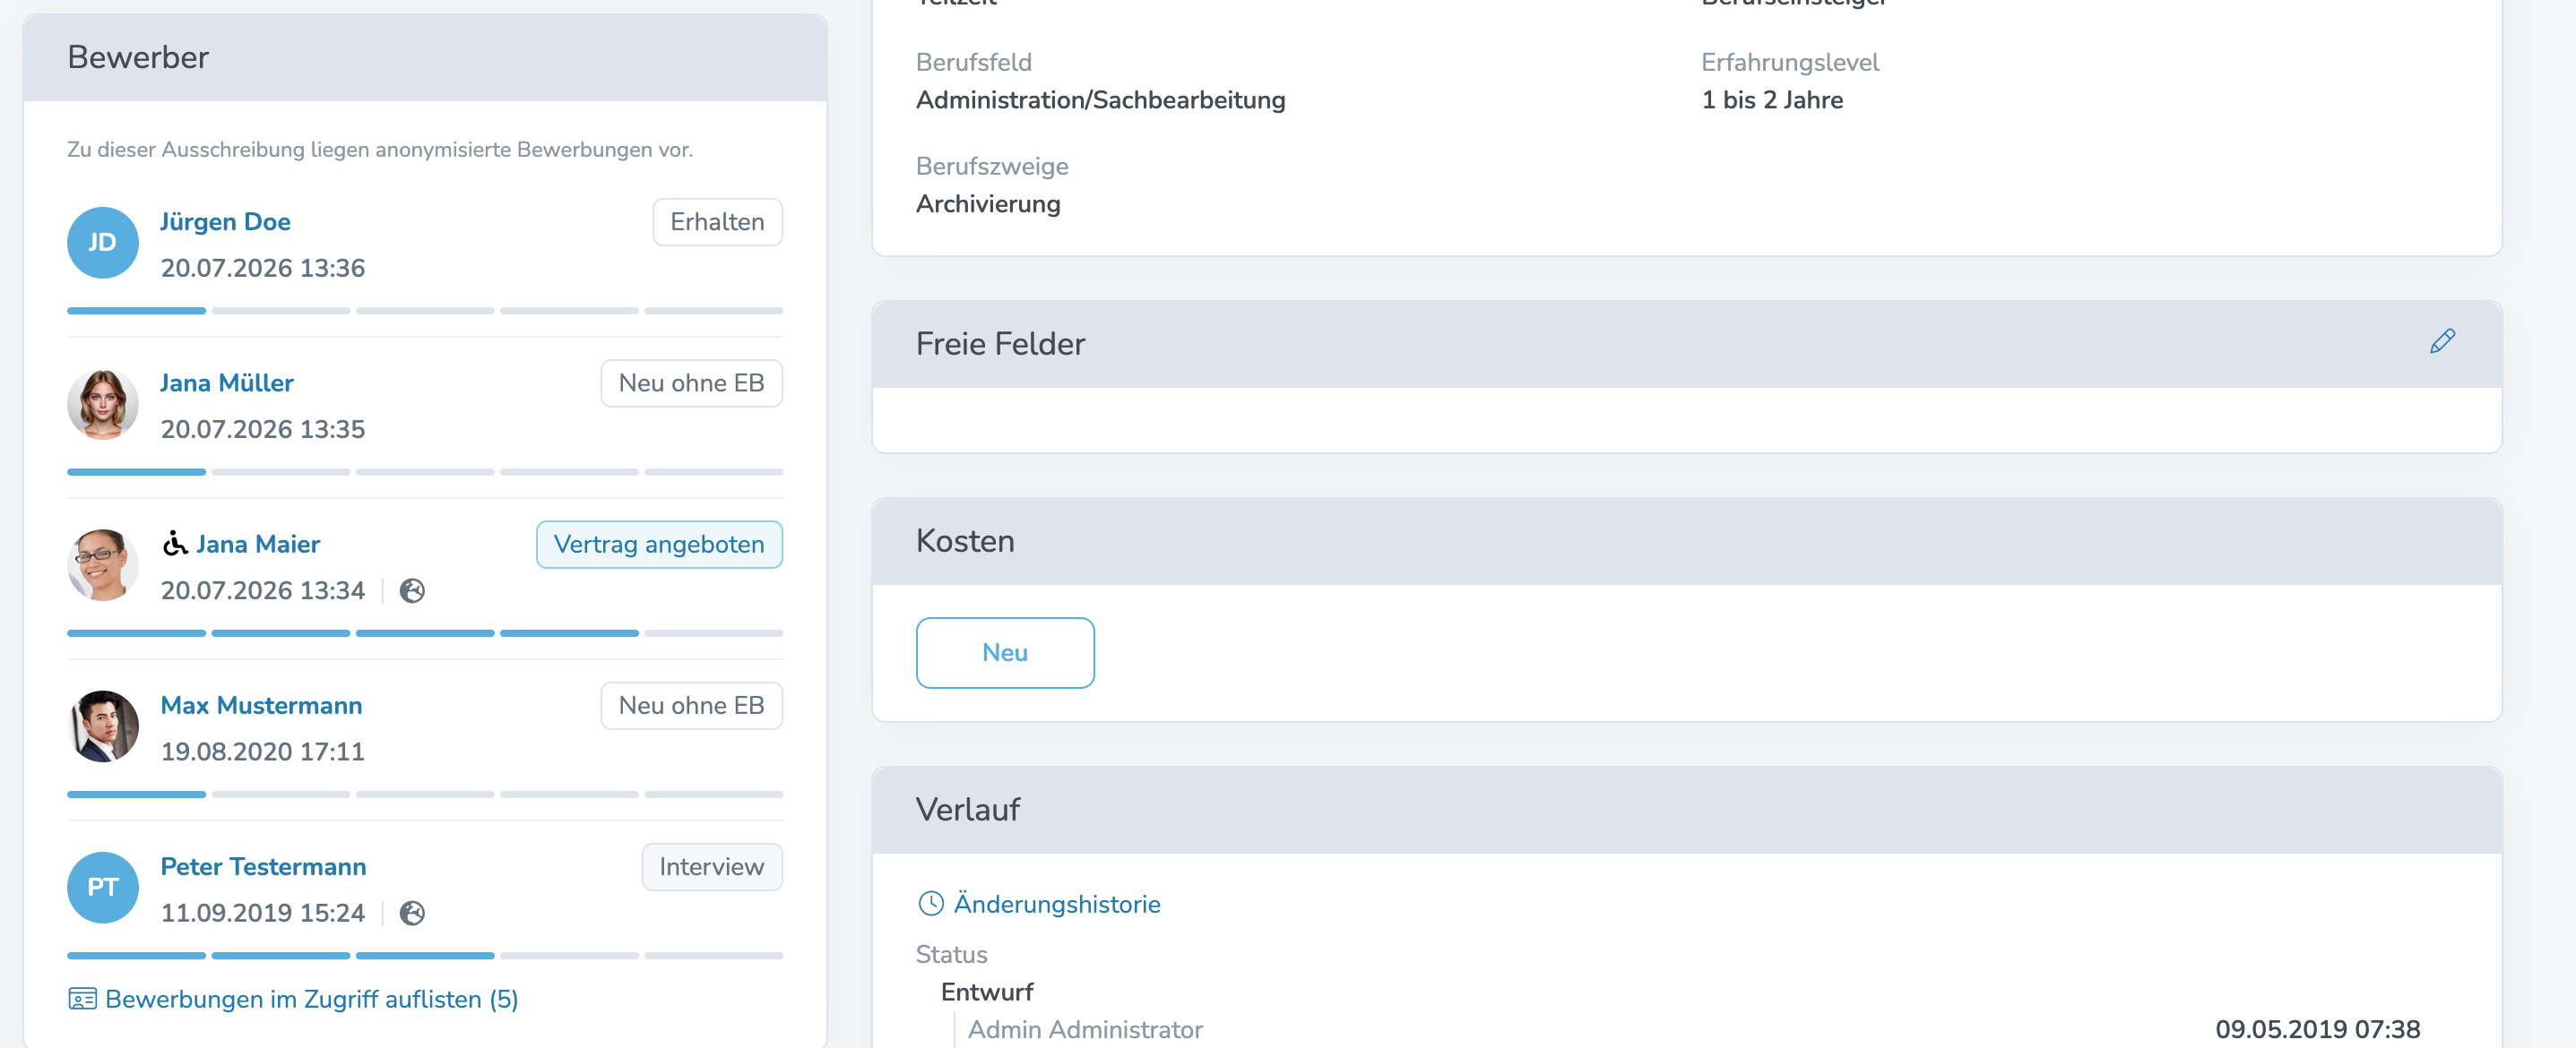Open Max Mustermann's profile photo

tap(102, 726)
